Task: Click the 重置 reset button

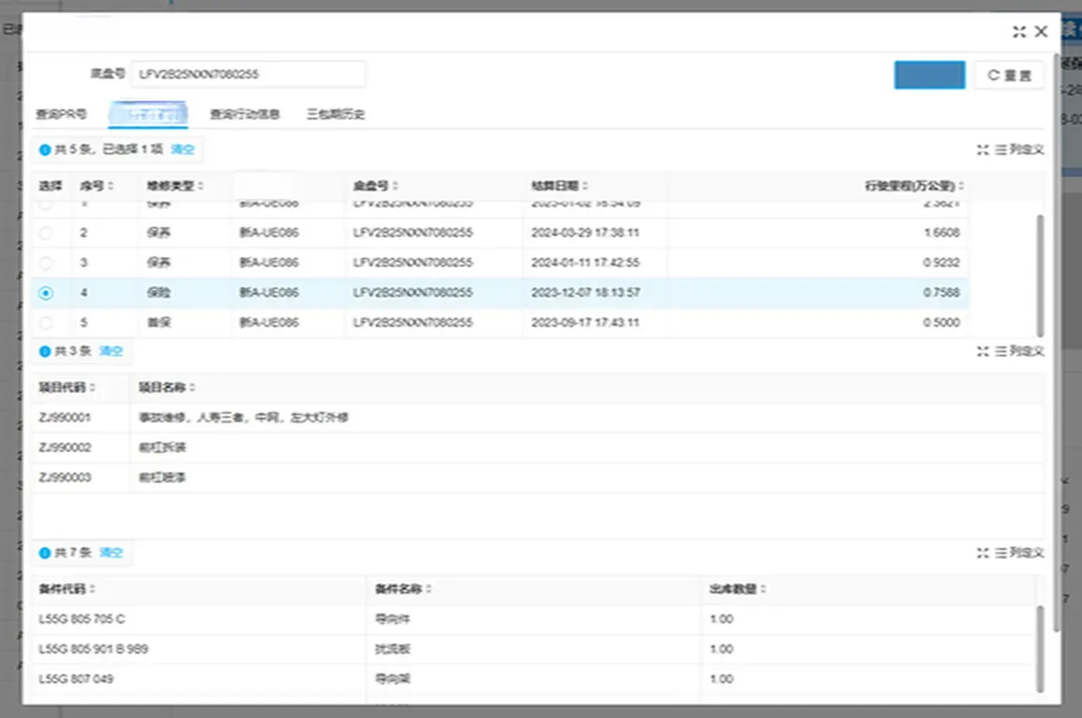Action: (1008, 74)
